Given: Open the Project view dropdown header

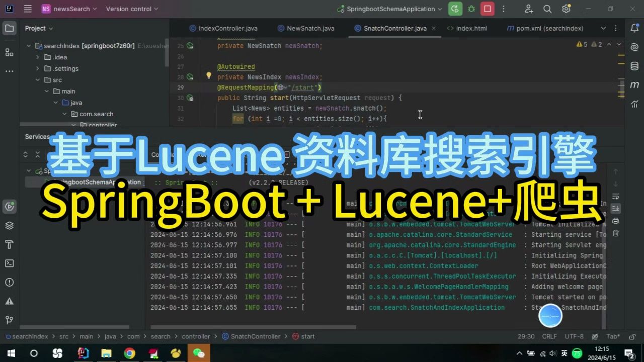Looking at the screenshot, I should click(x=39, y=28).
